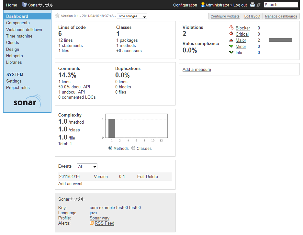303x235 pixels.
Task: Open Design in the sidebar
Action: tap(13, 49)
